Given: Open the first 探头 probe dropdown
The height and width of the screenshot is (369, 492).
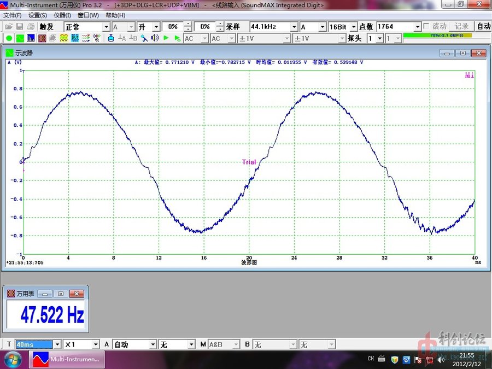Looking at the screenshot, I should point(380,39).
